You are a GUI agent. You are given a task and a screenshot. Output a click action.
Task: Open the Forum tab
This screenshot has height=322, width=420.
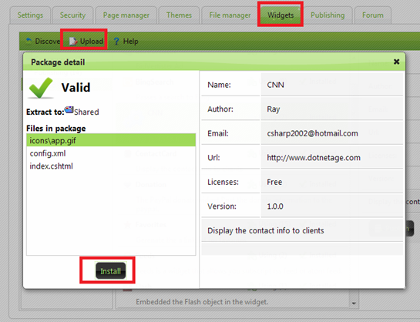click(x=372, y=15)
